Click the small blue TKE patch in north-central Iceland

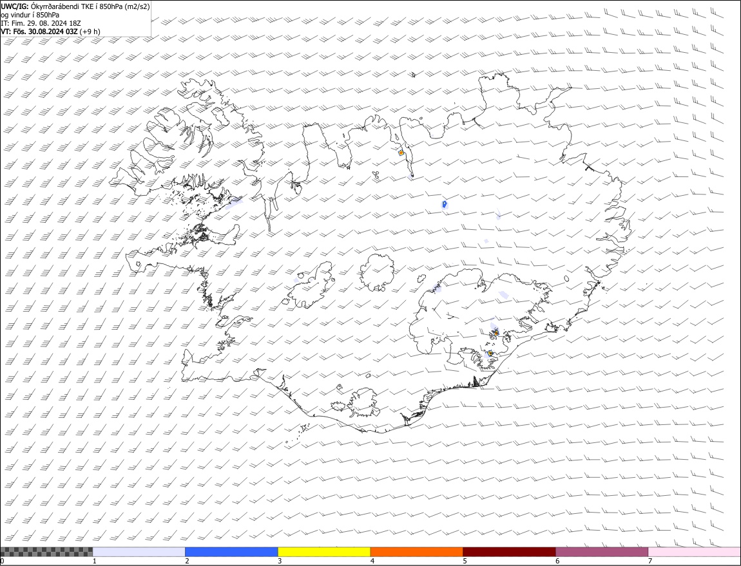(444, 204)
